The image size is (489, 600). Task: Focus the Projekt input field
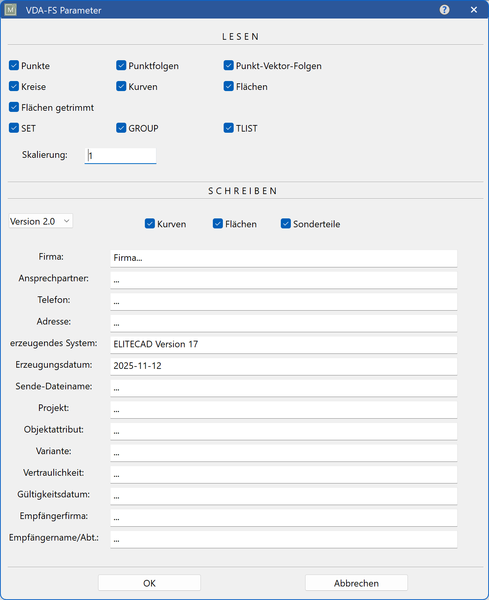coord(284,409)
